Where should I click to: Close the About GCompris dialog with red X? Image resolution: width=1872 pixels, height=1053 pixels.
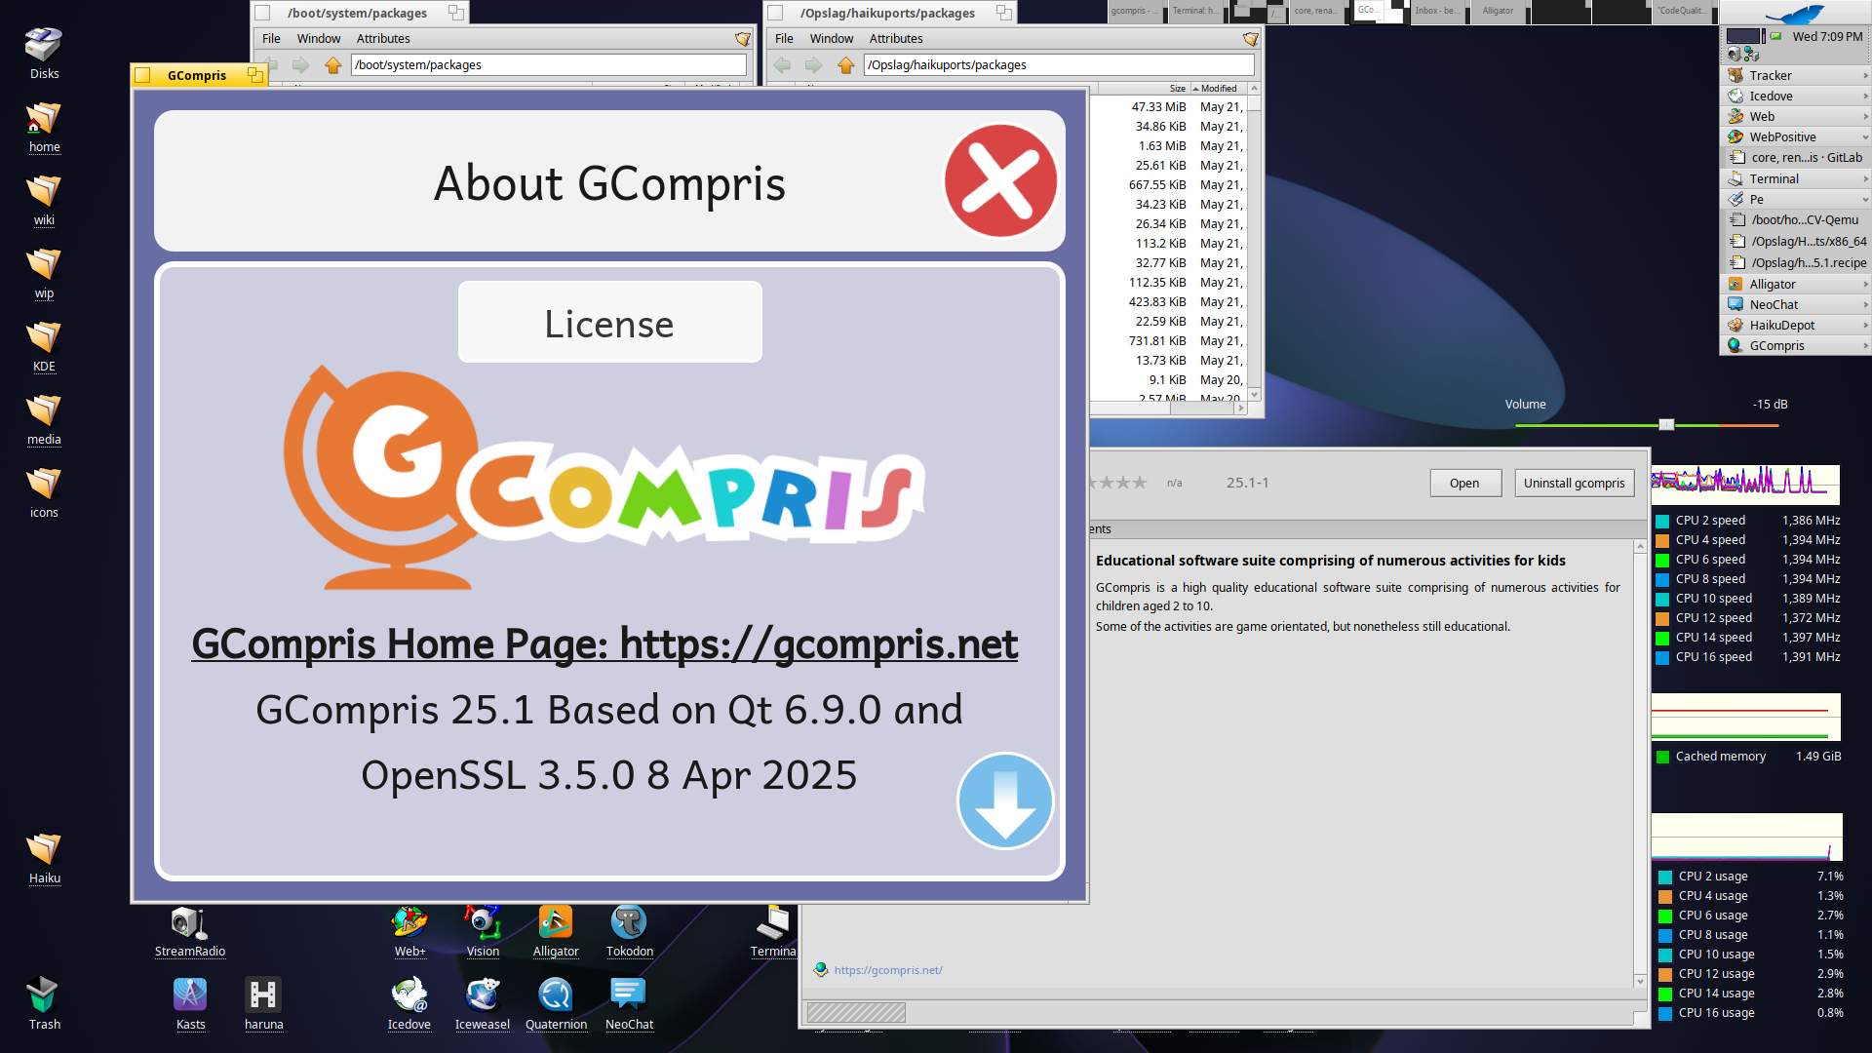coord(1000,181)
